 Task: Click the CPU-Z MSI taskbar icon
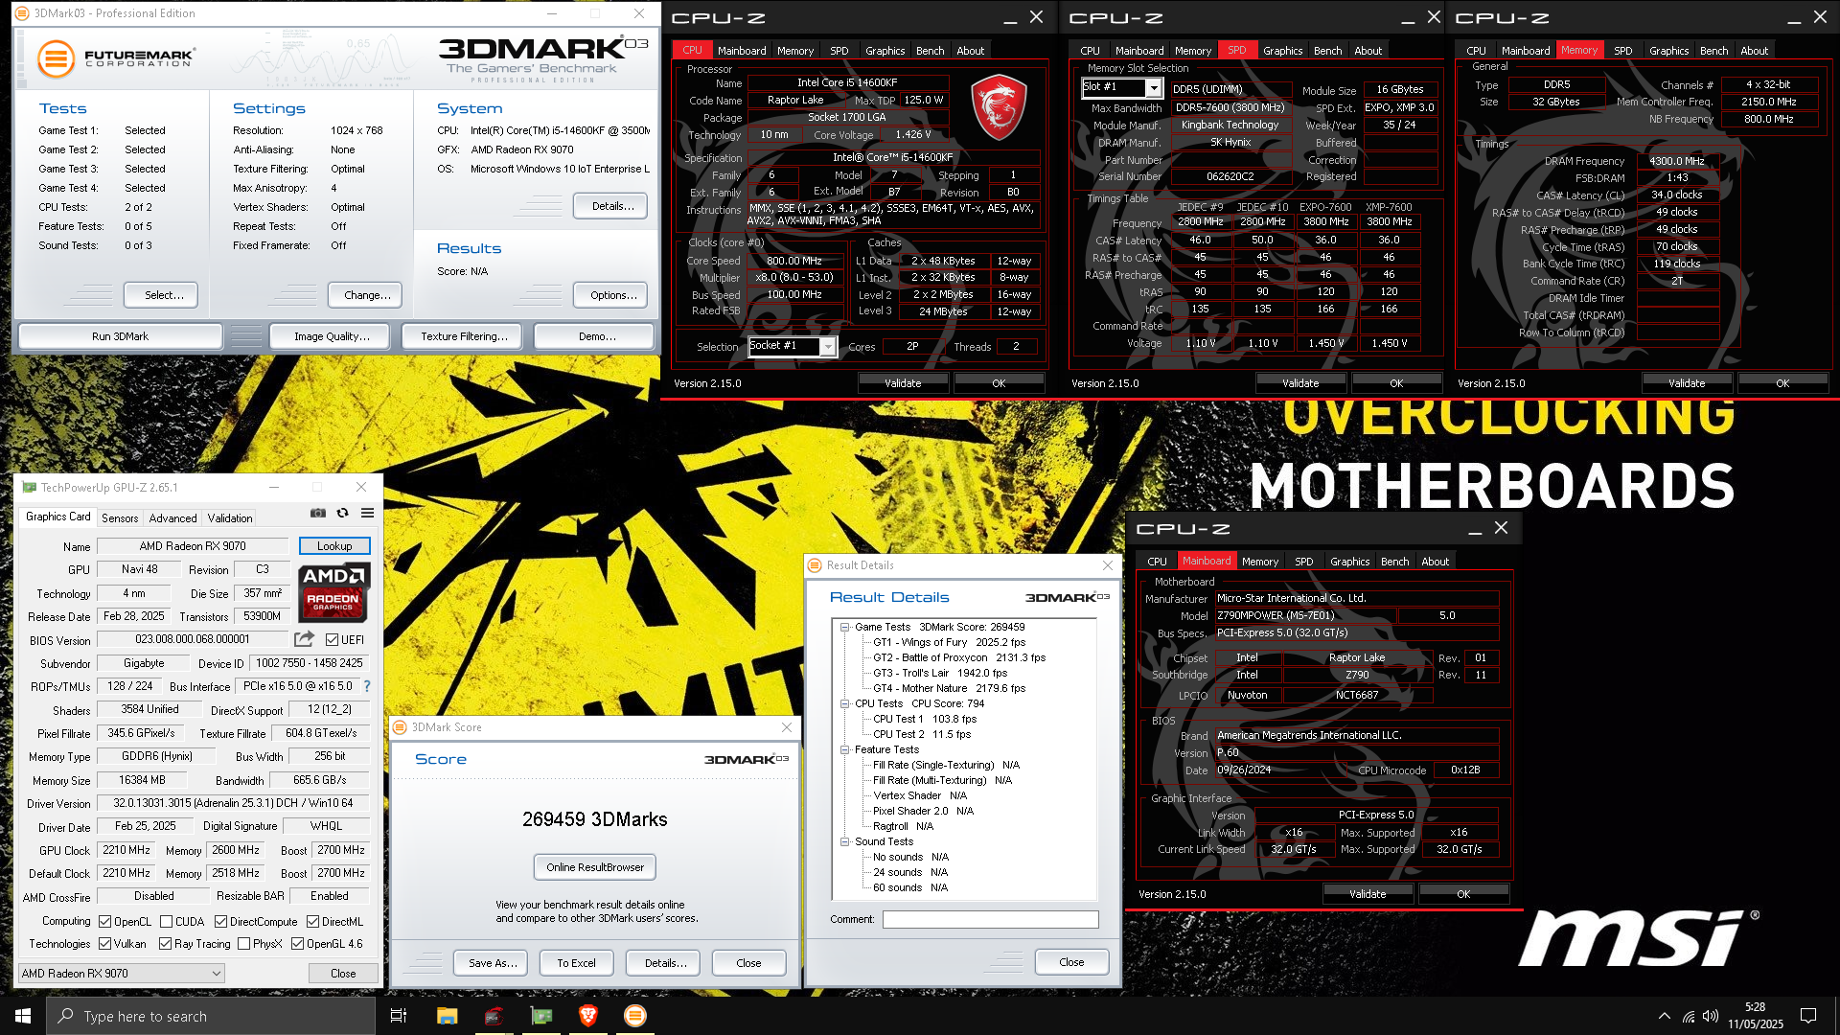(494, 1016)
